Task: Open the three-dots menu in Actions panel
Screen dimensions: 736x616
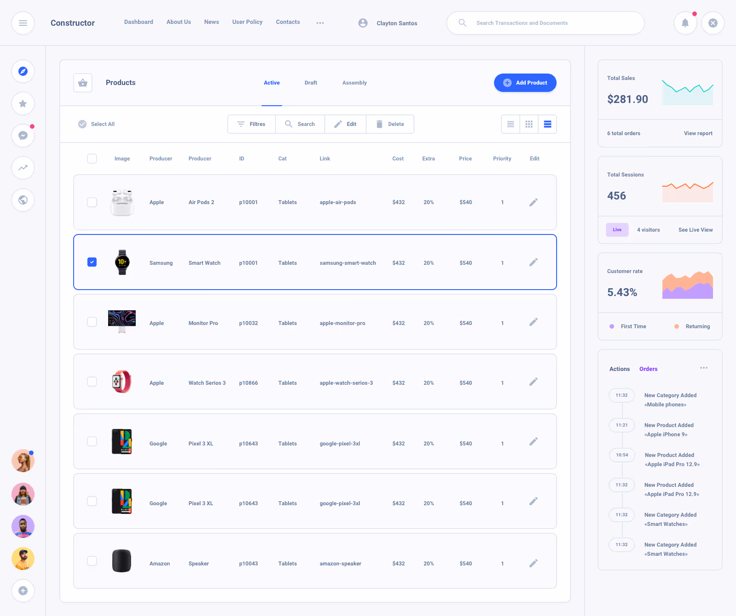Action: [x=704, y=368]
